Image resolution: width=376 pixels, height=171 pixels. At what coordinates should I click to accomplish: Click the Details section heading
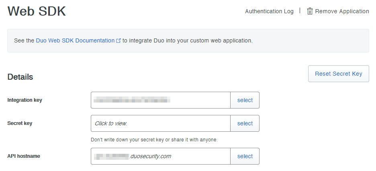coord(20,77)
